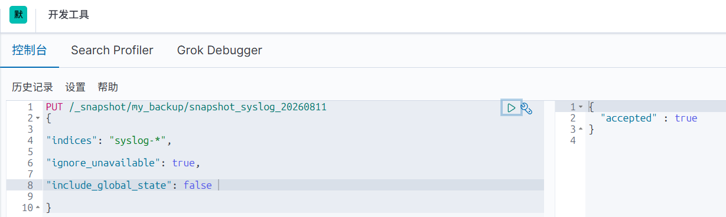Open the Grok Debugger tab
Image resolution: width=726 pixels, height=217 pixels.
click(x=220, y=50)
